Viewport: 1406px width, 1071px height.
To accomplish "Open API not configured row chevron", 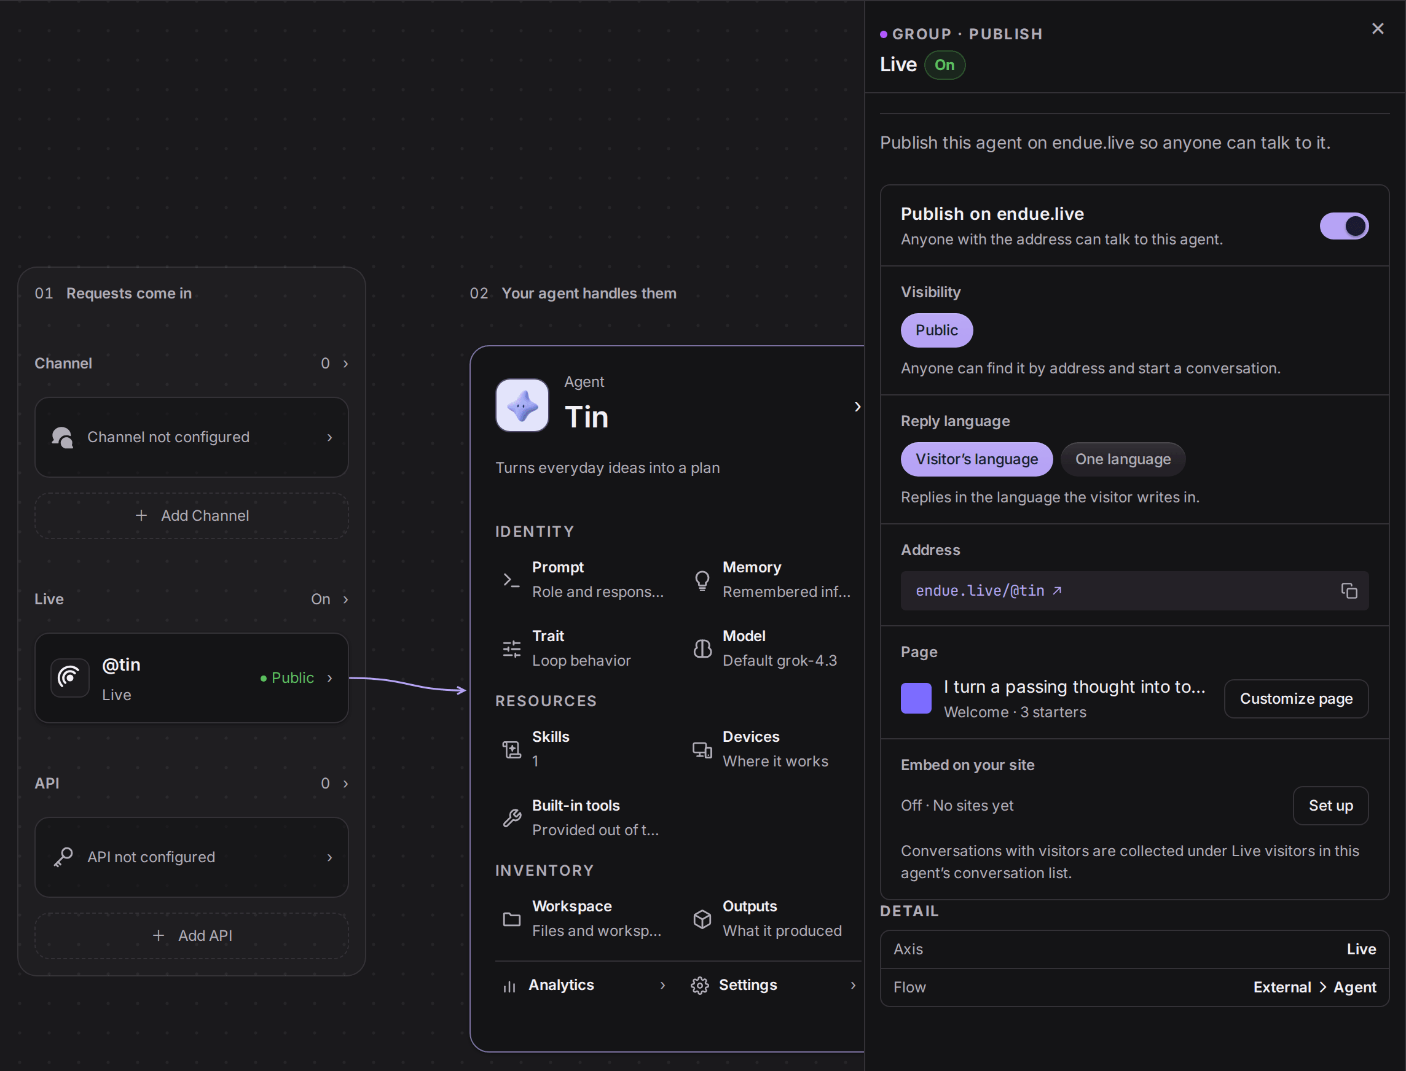I will [330, 857].
